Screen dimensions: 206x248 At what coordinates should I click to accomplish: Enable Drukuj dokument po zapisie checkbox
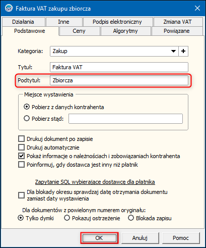click(21, 139)
